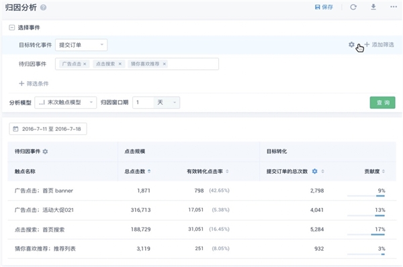This screenshot has width=403, height=267.
Task: Remove the 点击搜索 tag
Action: pos(120,64)
